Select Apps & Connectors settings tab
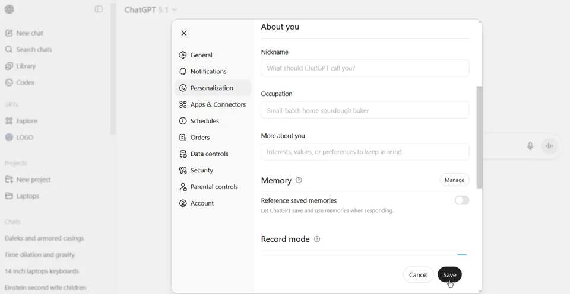The width and height of the screenshot is (570, 294). point(218,104)
